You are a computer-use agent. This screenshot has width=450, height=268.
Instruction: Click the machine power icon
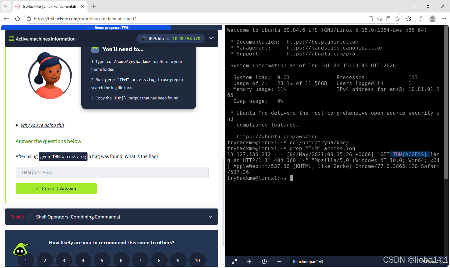pos(264,261)
